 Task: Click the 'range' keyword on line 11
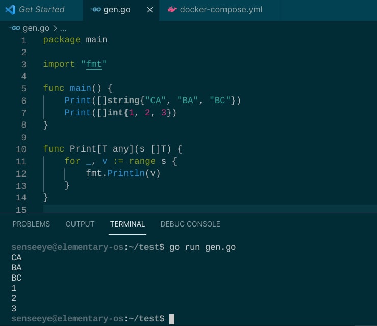(142, 161)
